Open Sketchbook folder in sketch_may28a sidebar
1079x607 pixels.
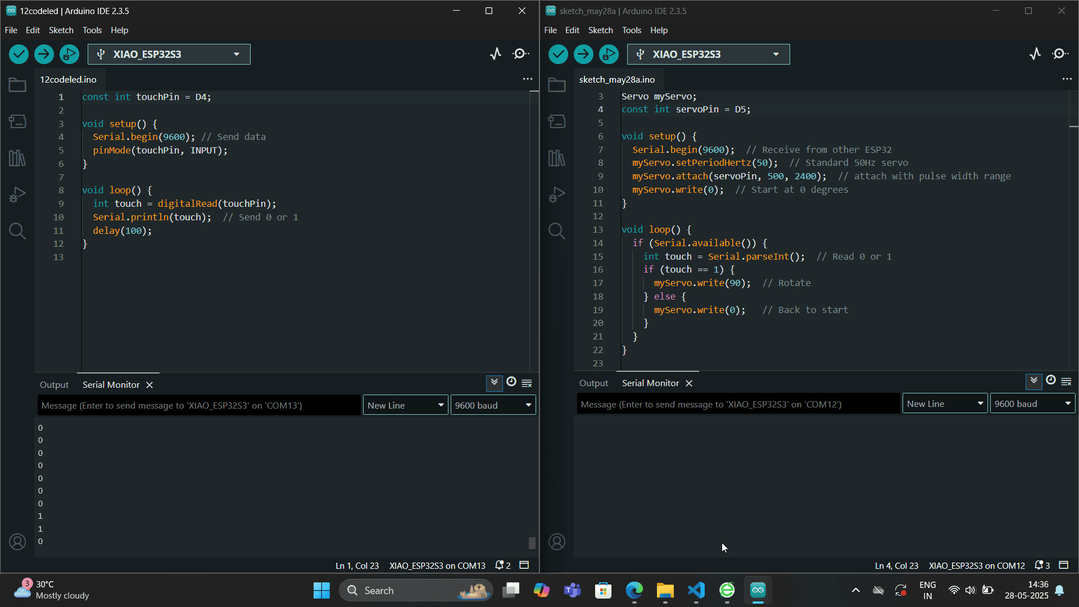click(x=557, y=85)
